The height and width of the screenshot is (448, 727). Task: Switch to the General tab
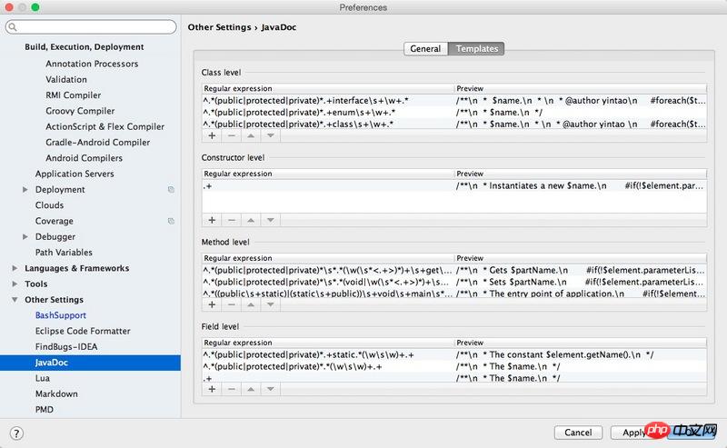(x=425, y=49)
